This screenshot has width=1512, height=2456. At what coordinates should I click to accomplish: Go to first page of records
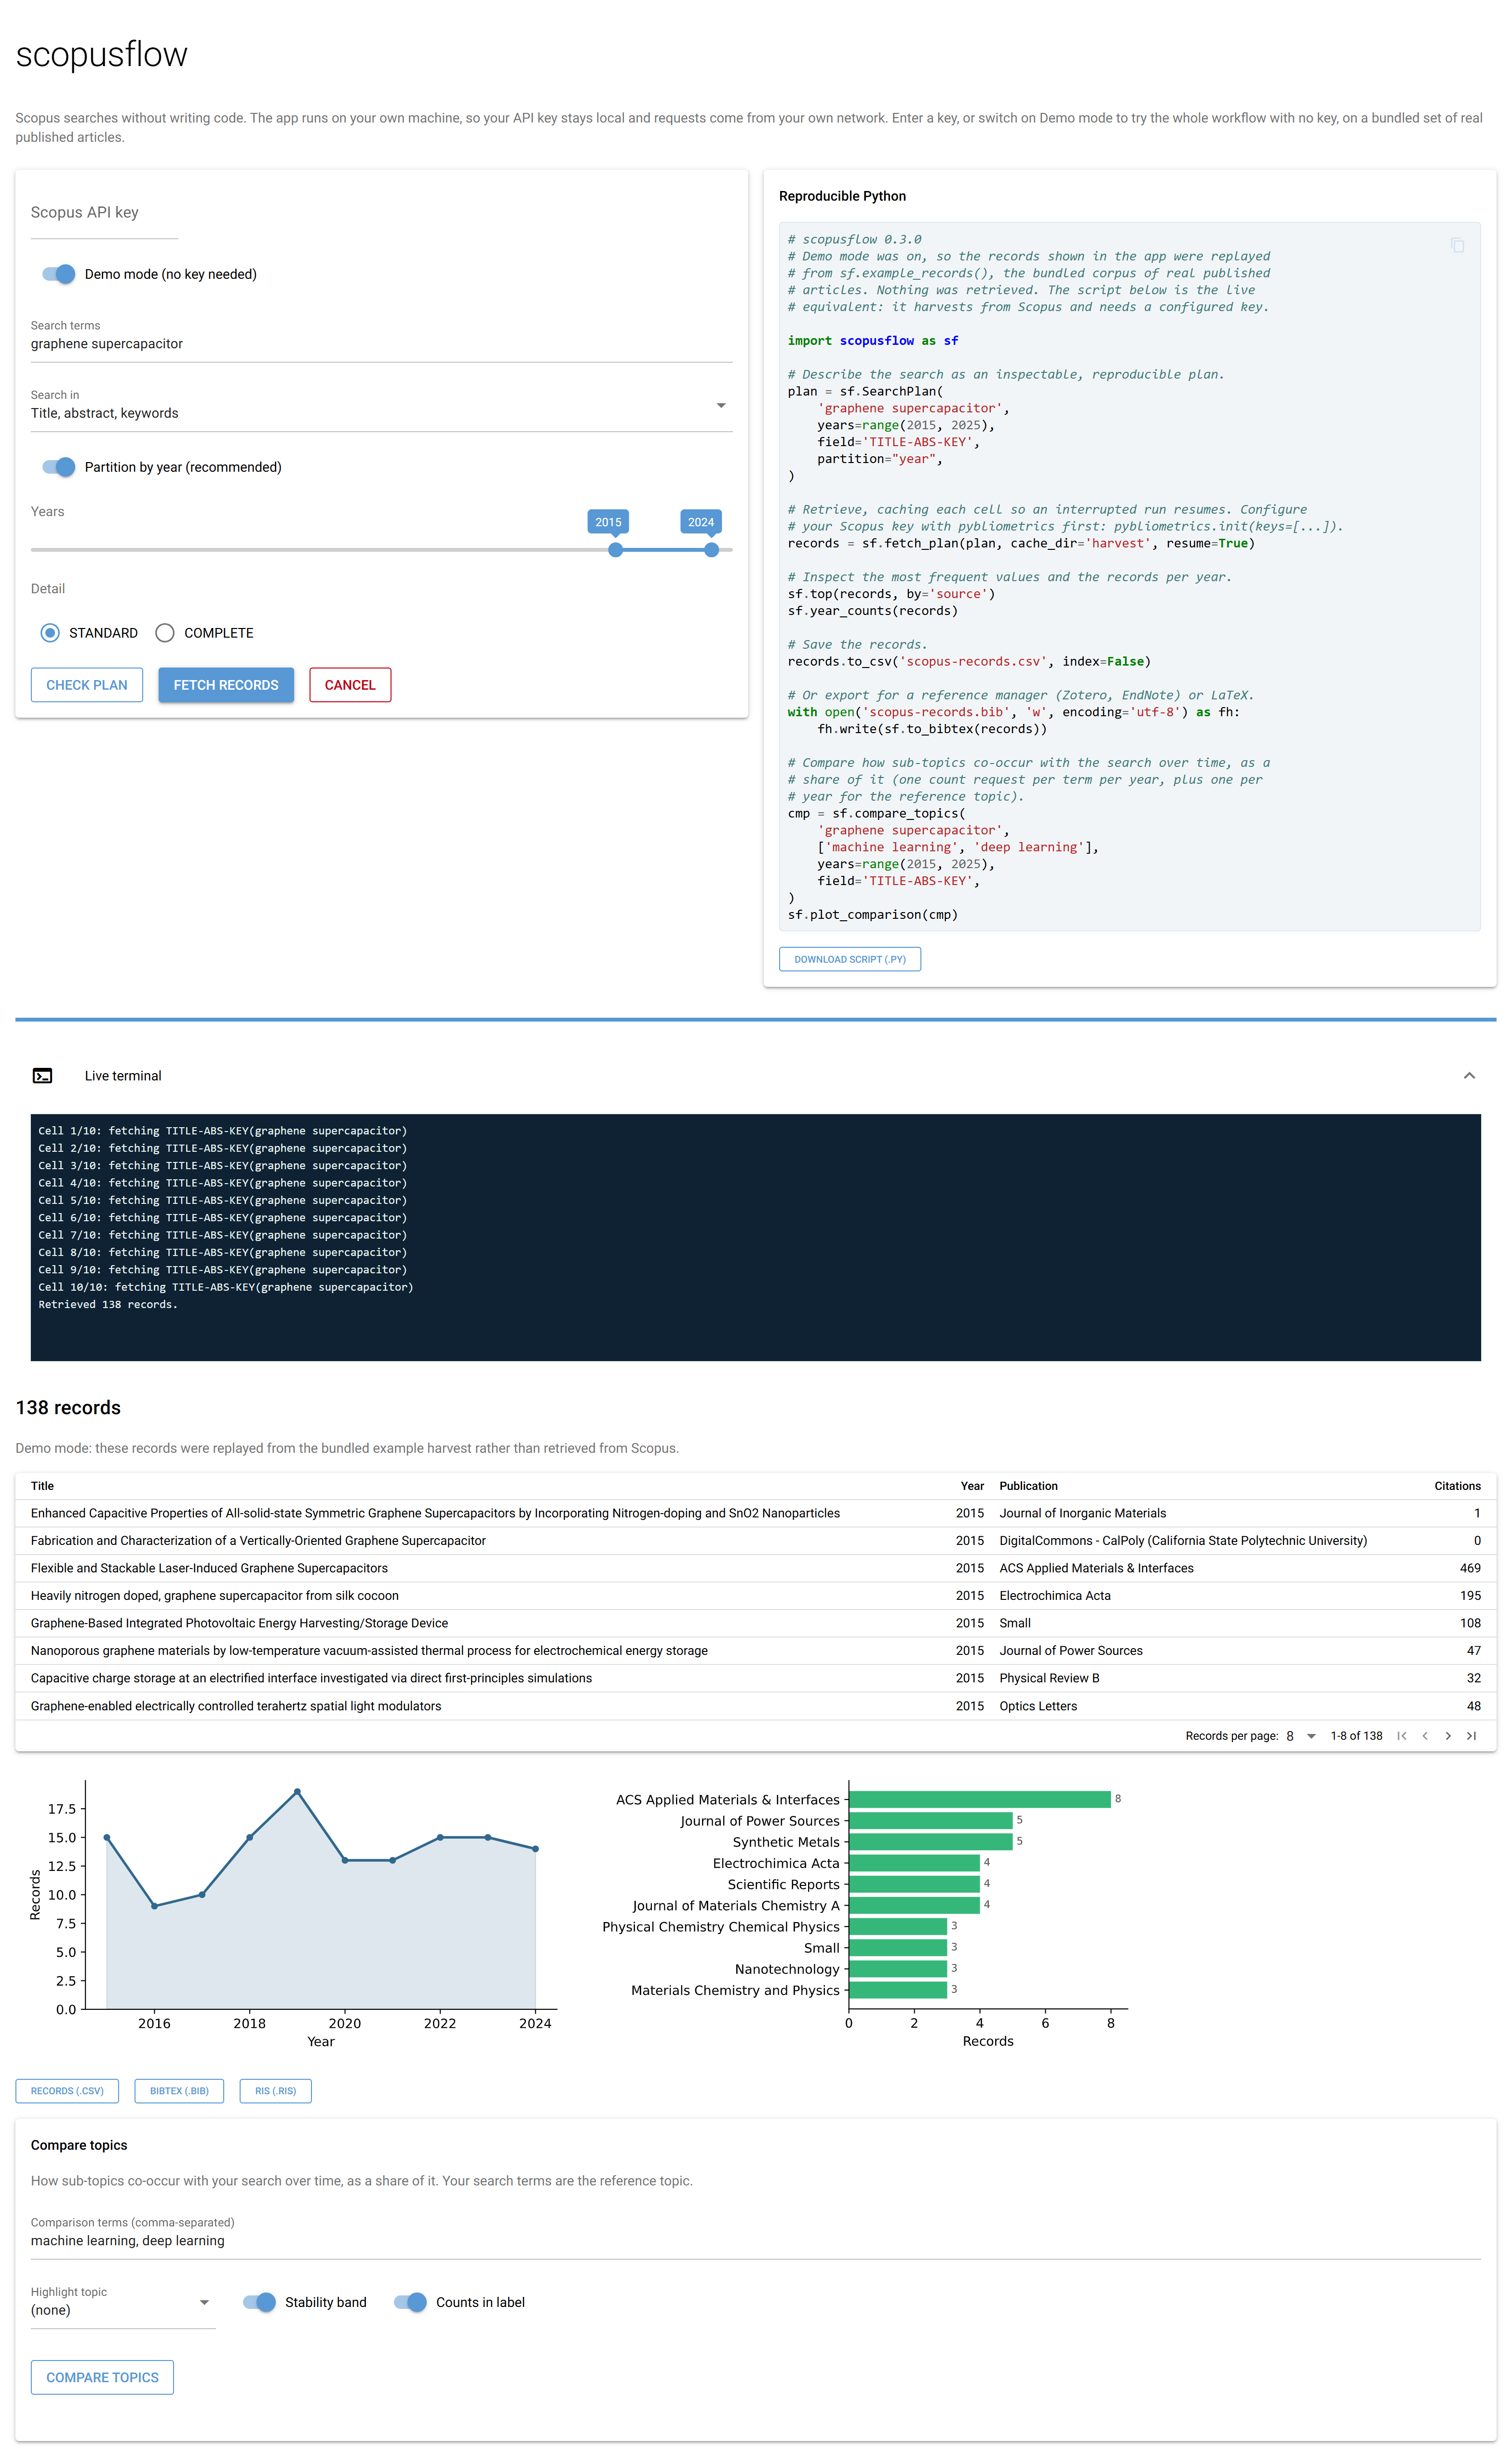pyautogui.click(x=1402, y=1736)
